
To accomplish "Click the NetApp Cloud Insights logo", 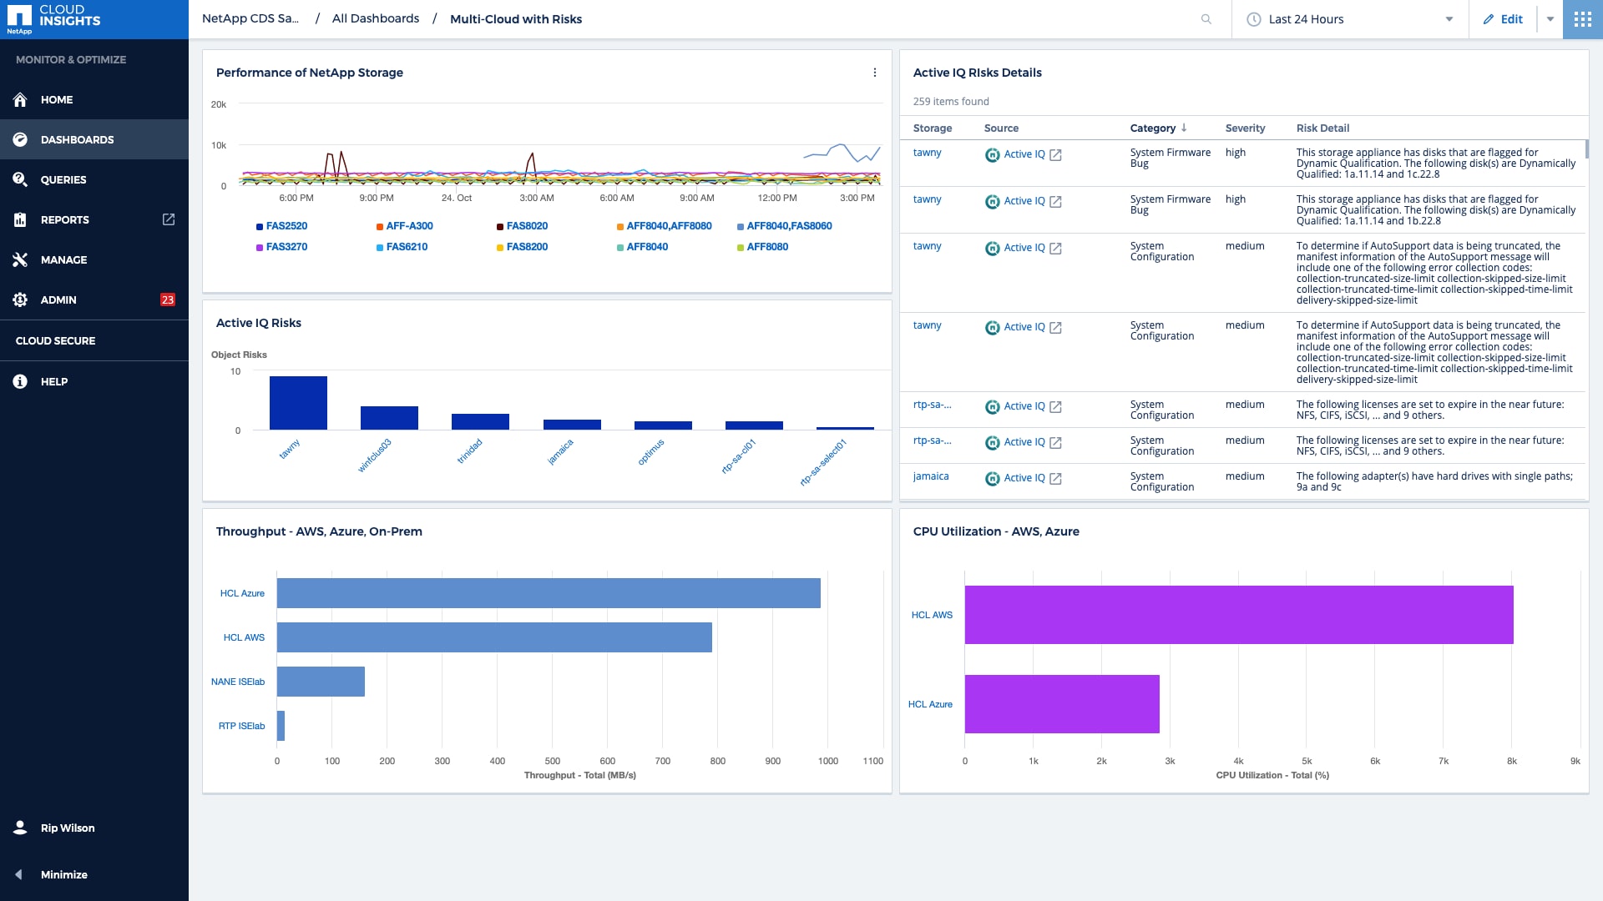I will click(x=54, y=19).
